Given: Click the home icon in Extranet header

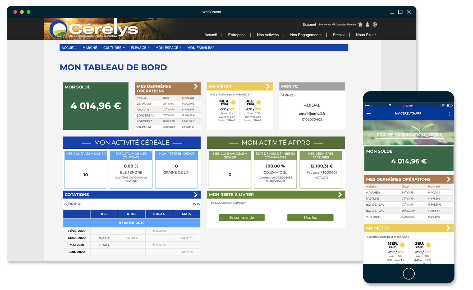Looking at the screenshot, I should [360, 25].
